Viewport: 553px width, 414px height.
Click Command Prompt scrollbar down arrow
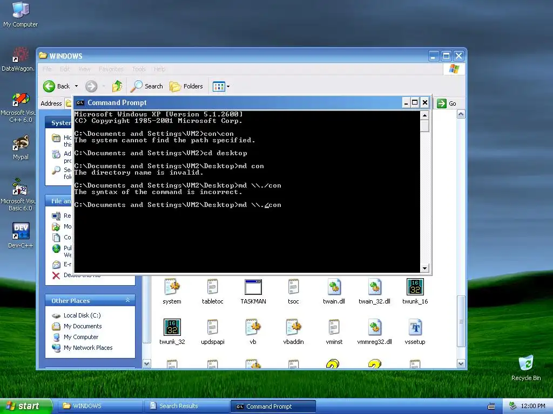(x=424, y=268)
